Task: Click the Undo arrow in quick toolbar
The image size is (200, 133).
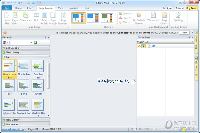Action: tap(8, 3)
